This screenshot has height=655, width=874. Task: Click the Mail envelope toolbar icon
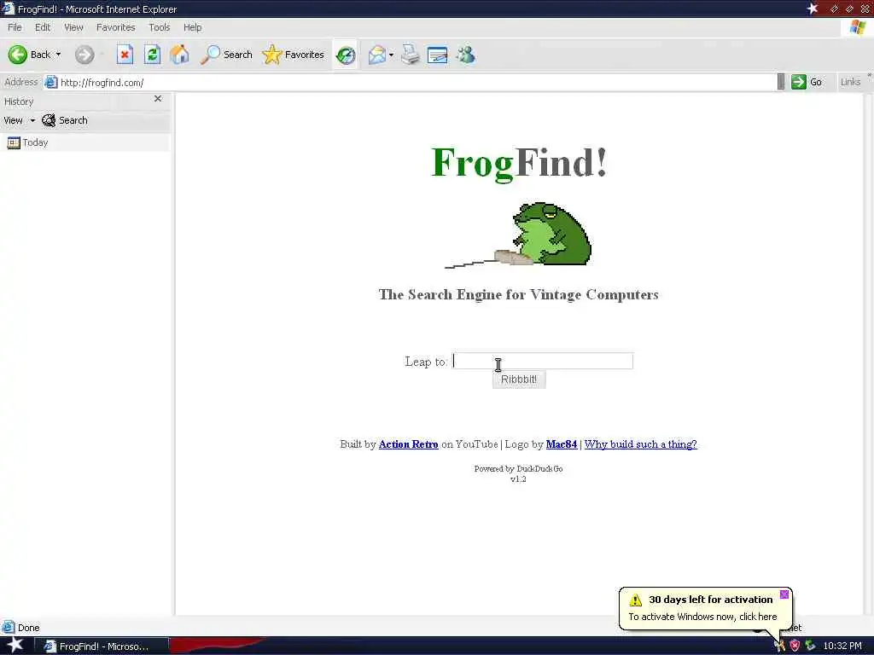coord(377,55)
